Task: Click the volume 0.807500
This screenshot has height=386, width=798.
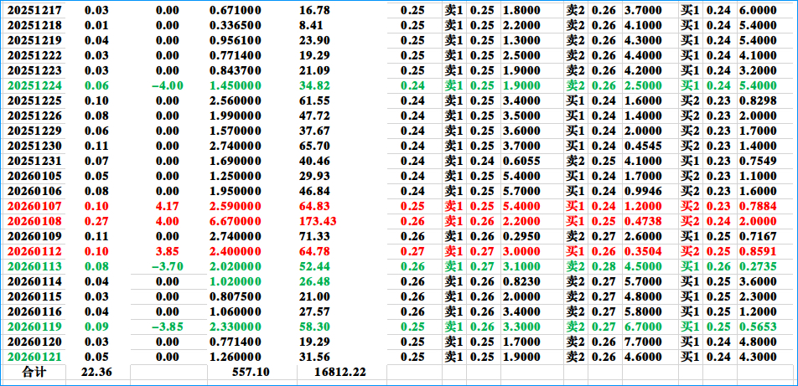Action: (236, 296)
